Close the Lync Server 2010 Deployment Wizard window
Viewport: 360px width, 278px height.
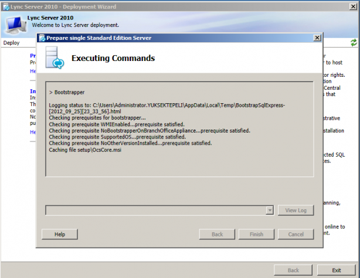(353, 6)
